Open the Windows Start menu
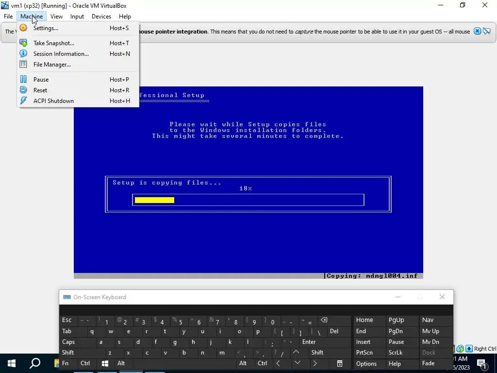 12,363
